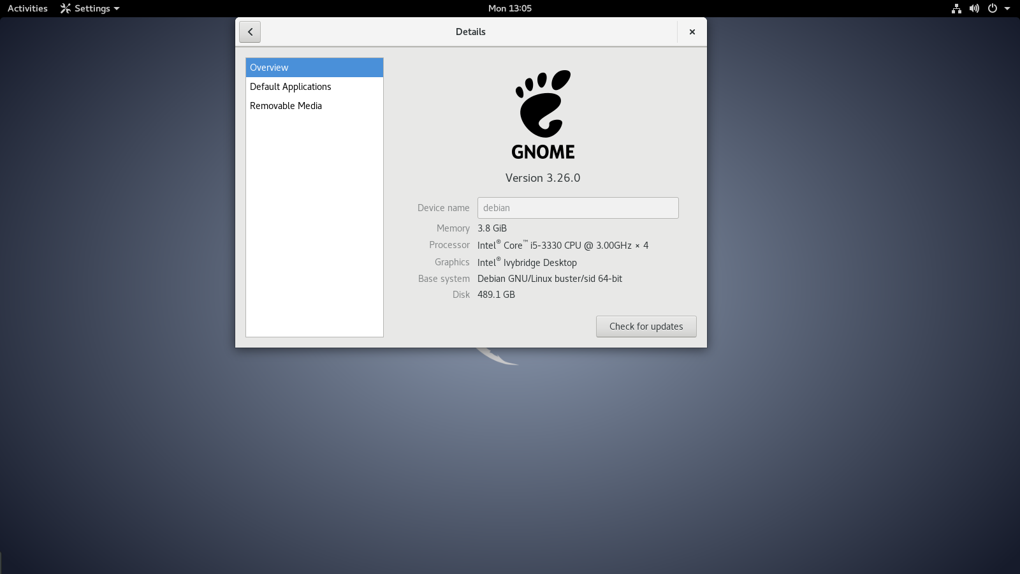Click the power icon in top bar
The image size is (1020, 574).
(x=992, y=8)
